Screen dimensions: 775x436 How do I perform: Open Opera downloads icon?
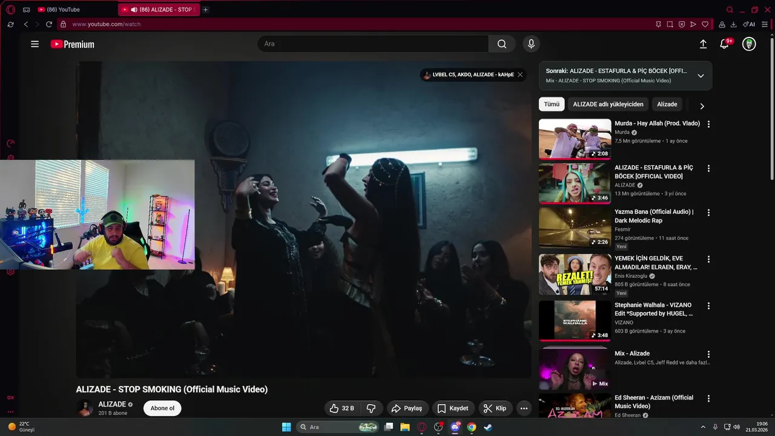pyautogui.click(x=733, y=24)
